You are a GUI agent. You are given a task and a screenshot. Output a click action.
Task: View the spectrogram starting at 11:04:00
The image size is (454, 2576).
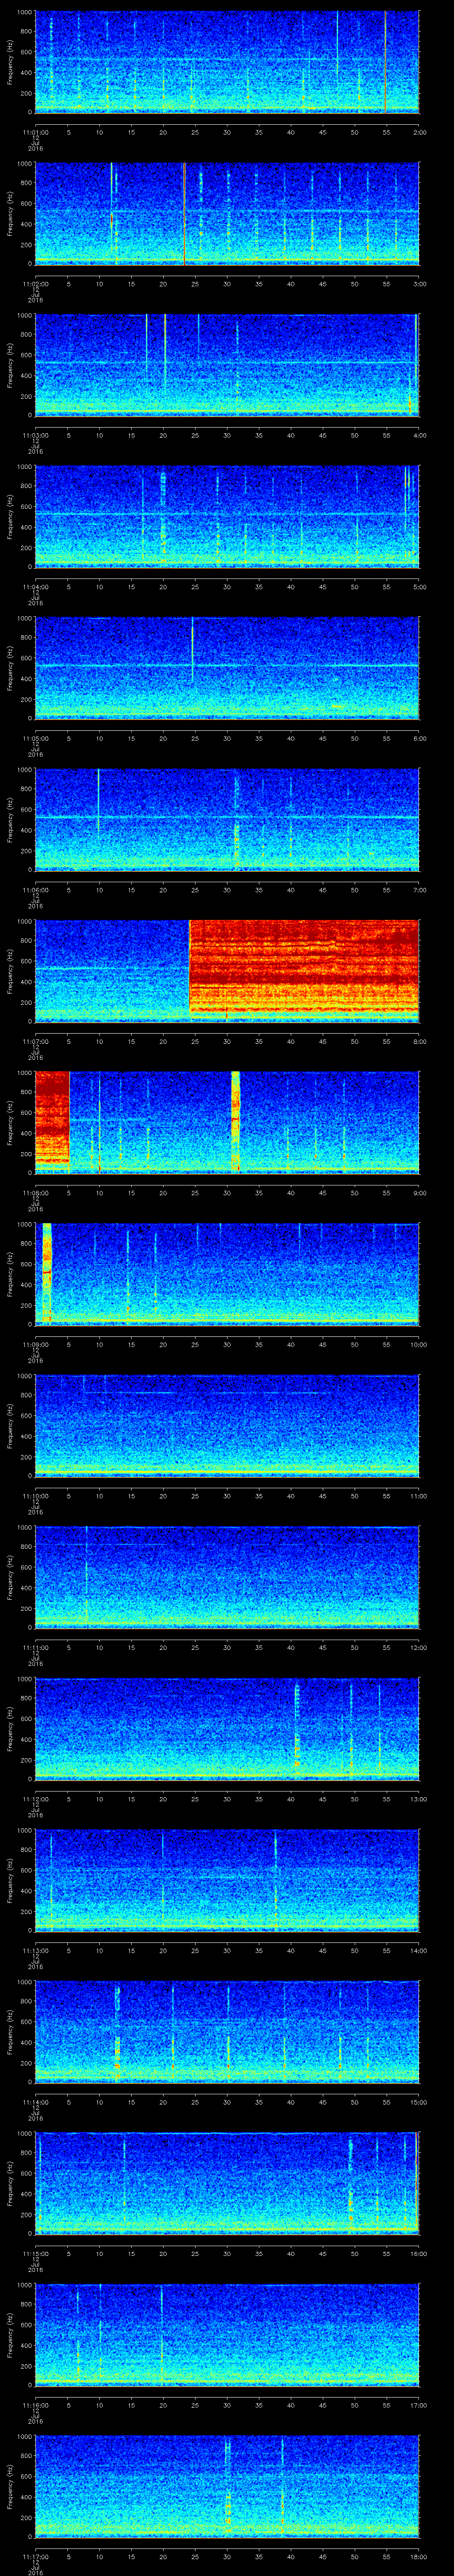[x=227, y=516]
